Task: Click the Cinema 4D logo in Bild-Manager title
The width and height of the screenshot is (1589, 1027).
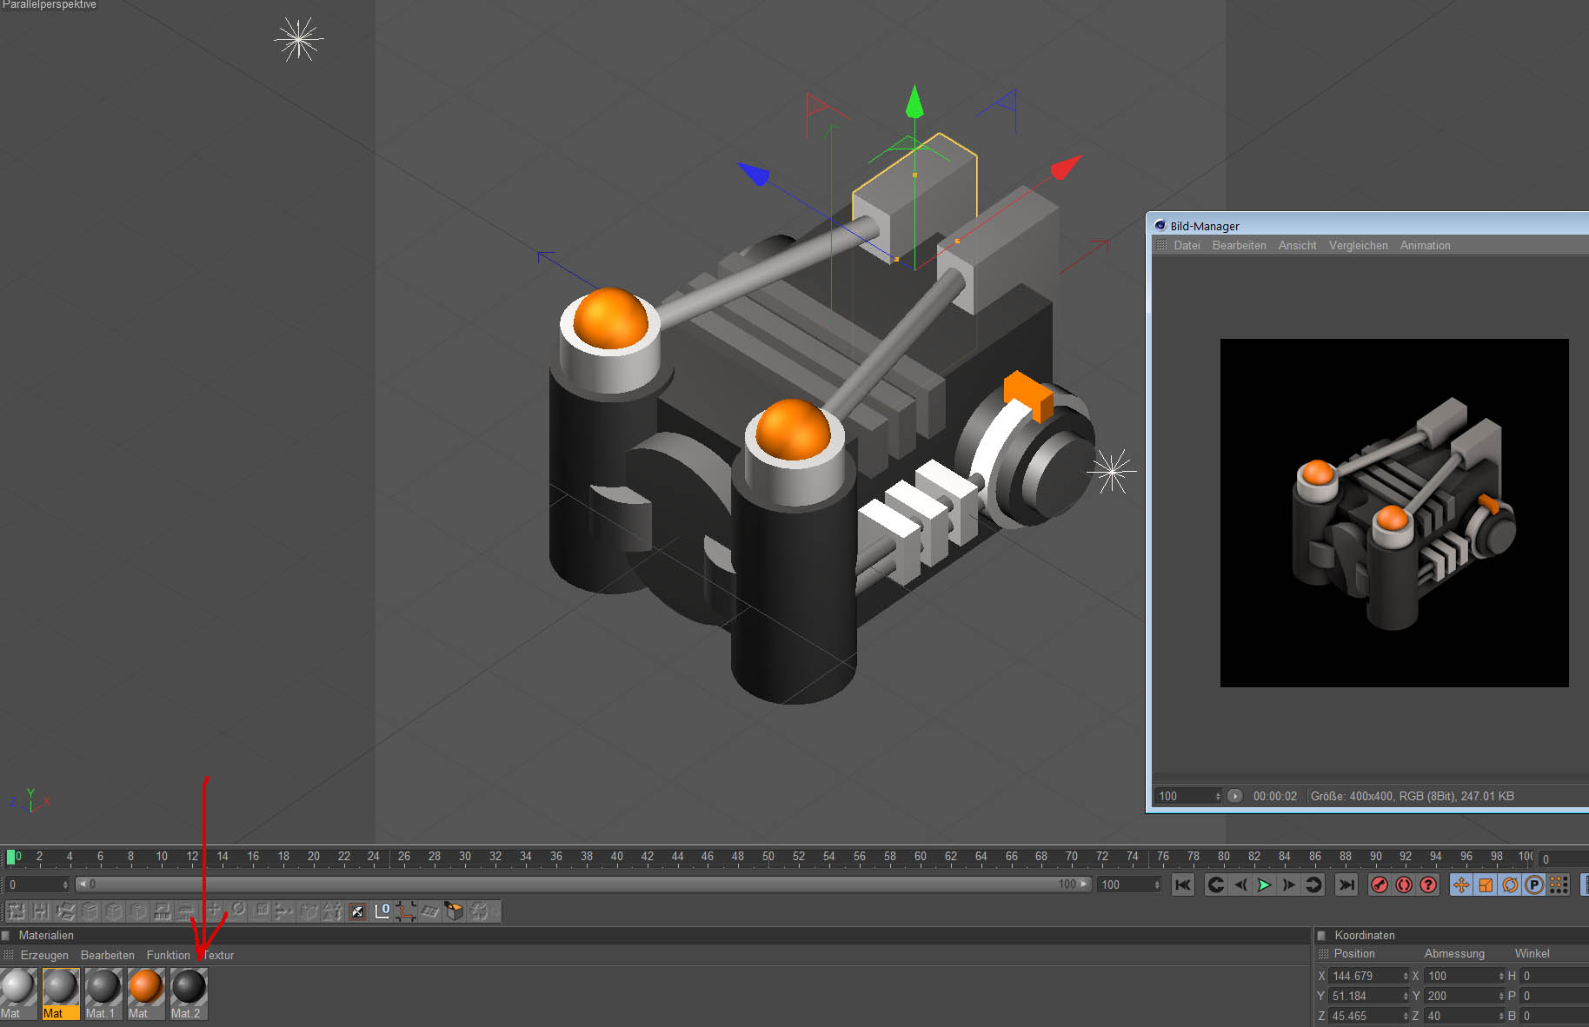Action: pos(1160,225)
